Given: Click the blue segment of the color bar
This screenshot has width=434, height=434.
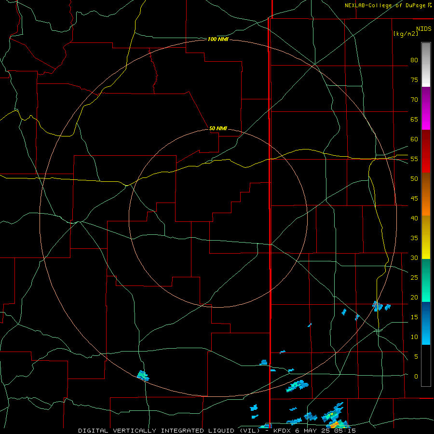Looking at the screenshot, I should pos(426,323).
